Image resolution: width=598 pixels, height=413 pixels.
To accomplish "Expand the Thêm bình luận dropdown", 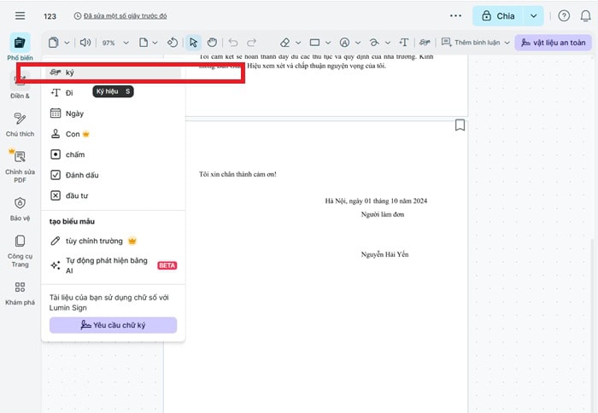I will (507, 42).
